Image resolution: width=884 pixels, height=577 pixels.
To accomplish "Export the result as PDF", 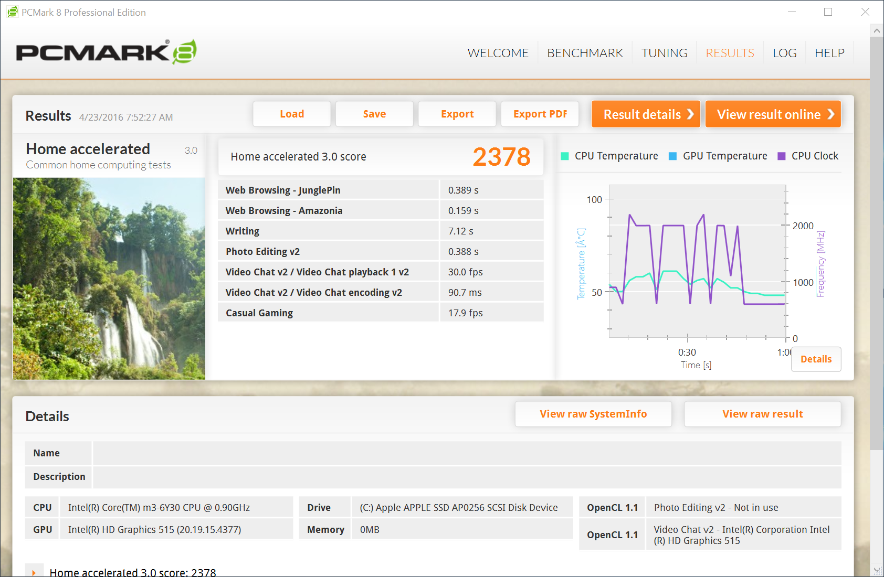I will [540, 114].
